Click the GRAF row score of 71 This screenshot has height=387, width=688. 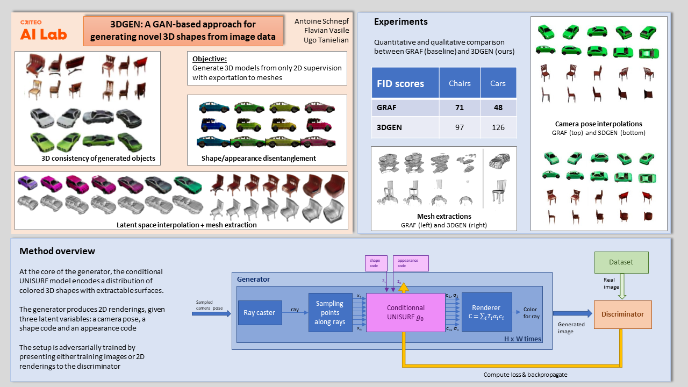pos(460,107)
